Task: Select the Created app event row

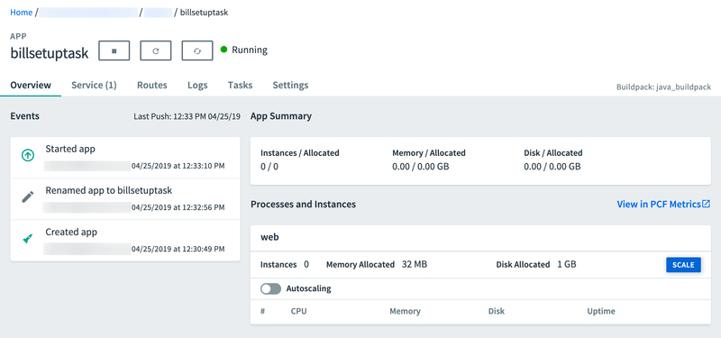Action: [125, 241]
